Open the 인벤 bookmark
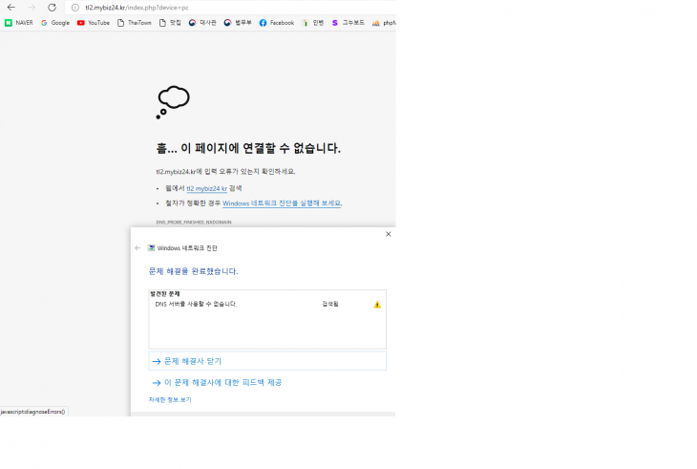 313,23
